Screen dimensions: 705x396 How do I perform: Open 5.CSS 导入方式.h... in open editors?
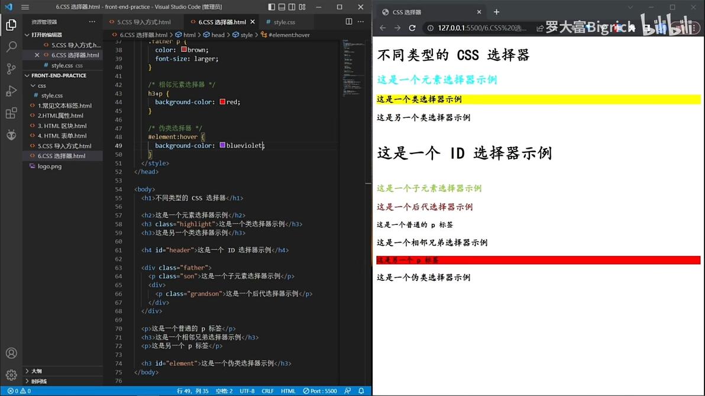pyautogui.click(x=76, y=45)
